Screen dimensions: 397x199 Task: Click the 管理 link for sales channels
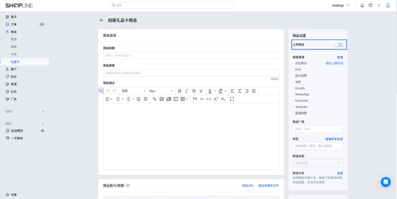pos(340,58)
